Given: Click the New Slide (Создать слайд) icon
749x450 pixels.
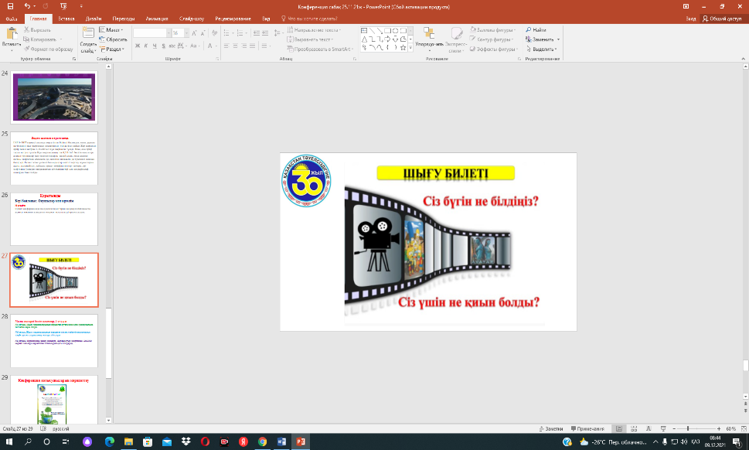Looking at the screenshot, I should click(x=87, y=34).
